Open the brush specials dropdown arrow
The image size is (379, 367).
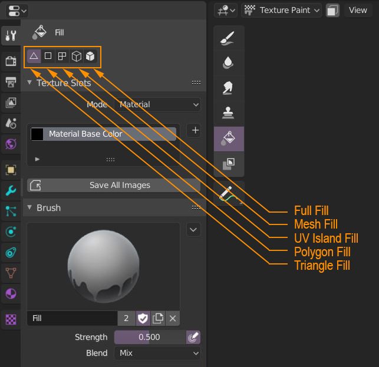[193, 230]
